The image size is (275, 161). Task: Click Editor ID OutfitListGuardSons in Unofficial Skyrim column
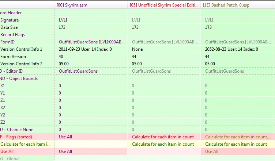click(151, 71)
